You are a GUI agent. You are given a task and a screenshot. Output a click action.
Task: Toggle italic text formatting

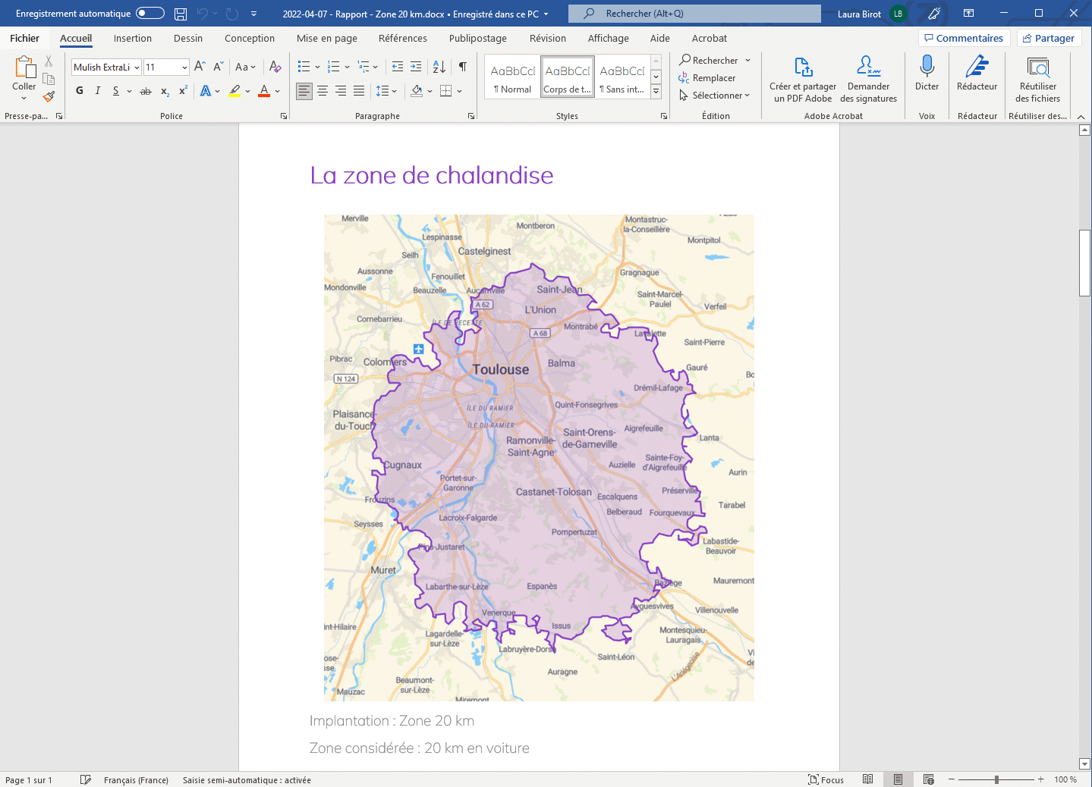coord(98,91)
